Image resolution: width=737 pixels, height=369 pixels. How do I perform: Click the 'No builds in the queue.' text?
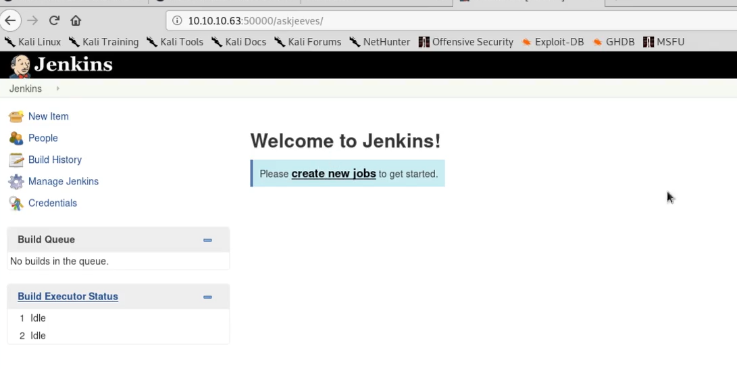(x=59, y=262)
